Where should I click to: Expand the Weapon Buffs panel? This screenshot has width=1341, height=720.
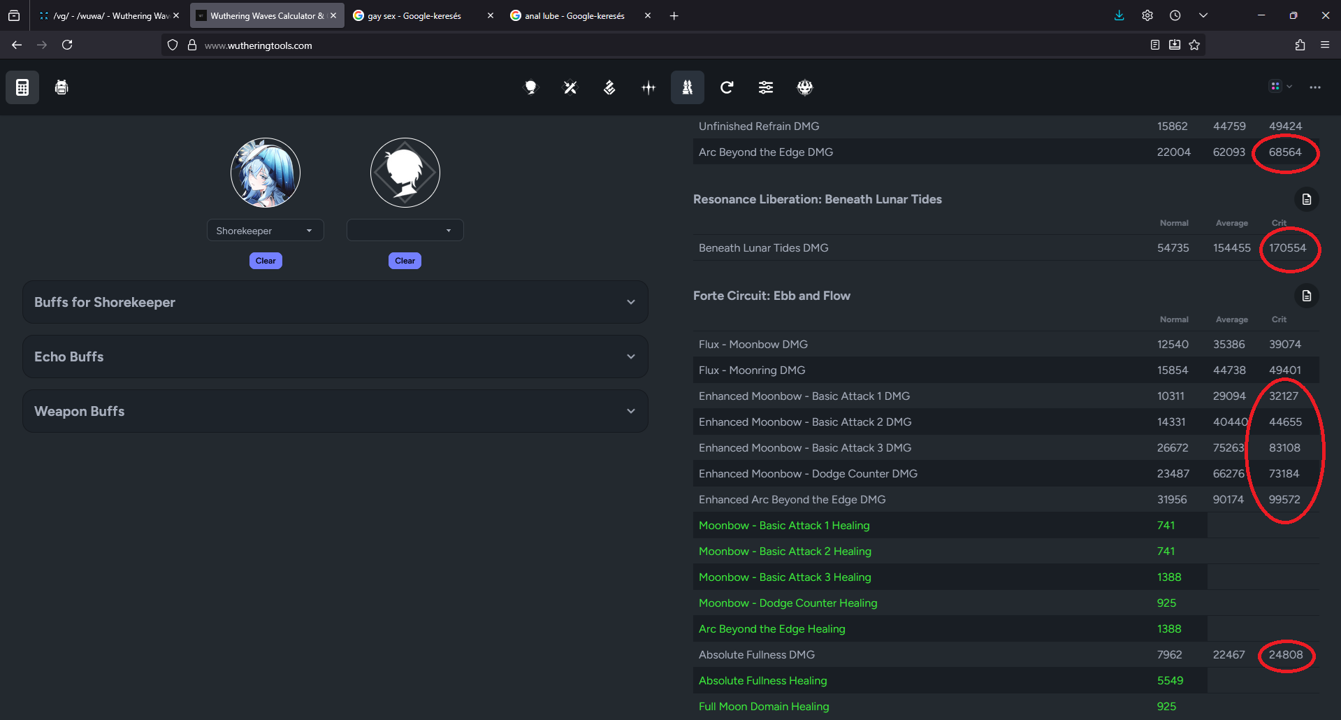(x=335, y=411)
